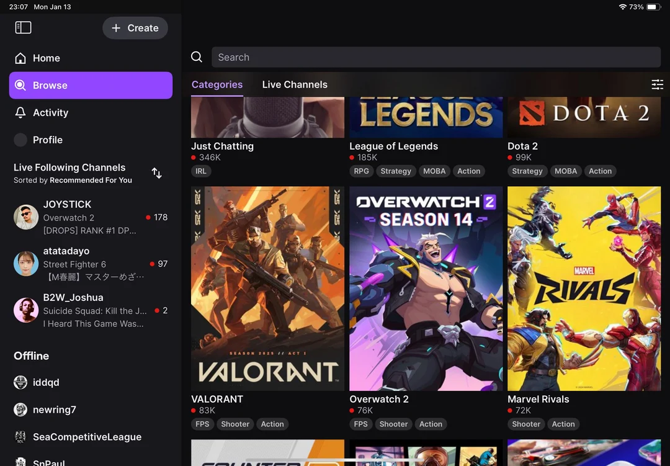
Task: Select the MOBA tag under Dota 2
Action: (565, 171)
